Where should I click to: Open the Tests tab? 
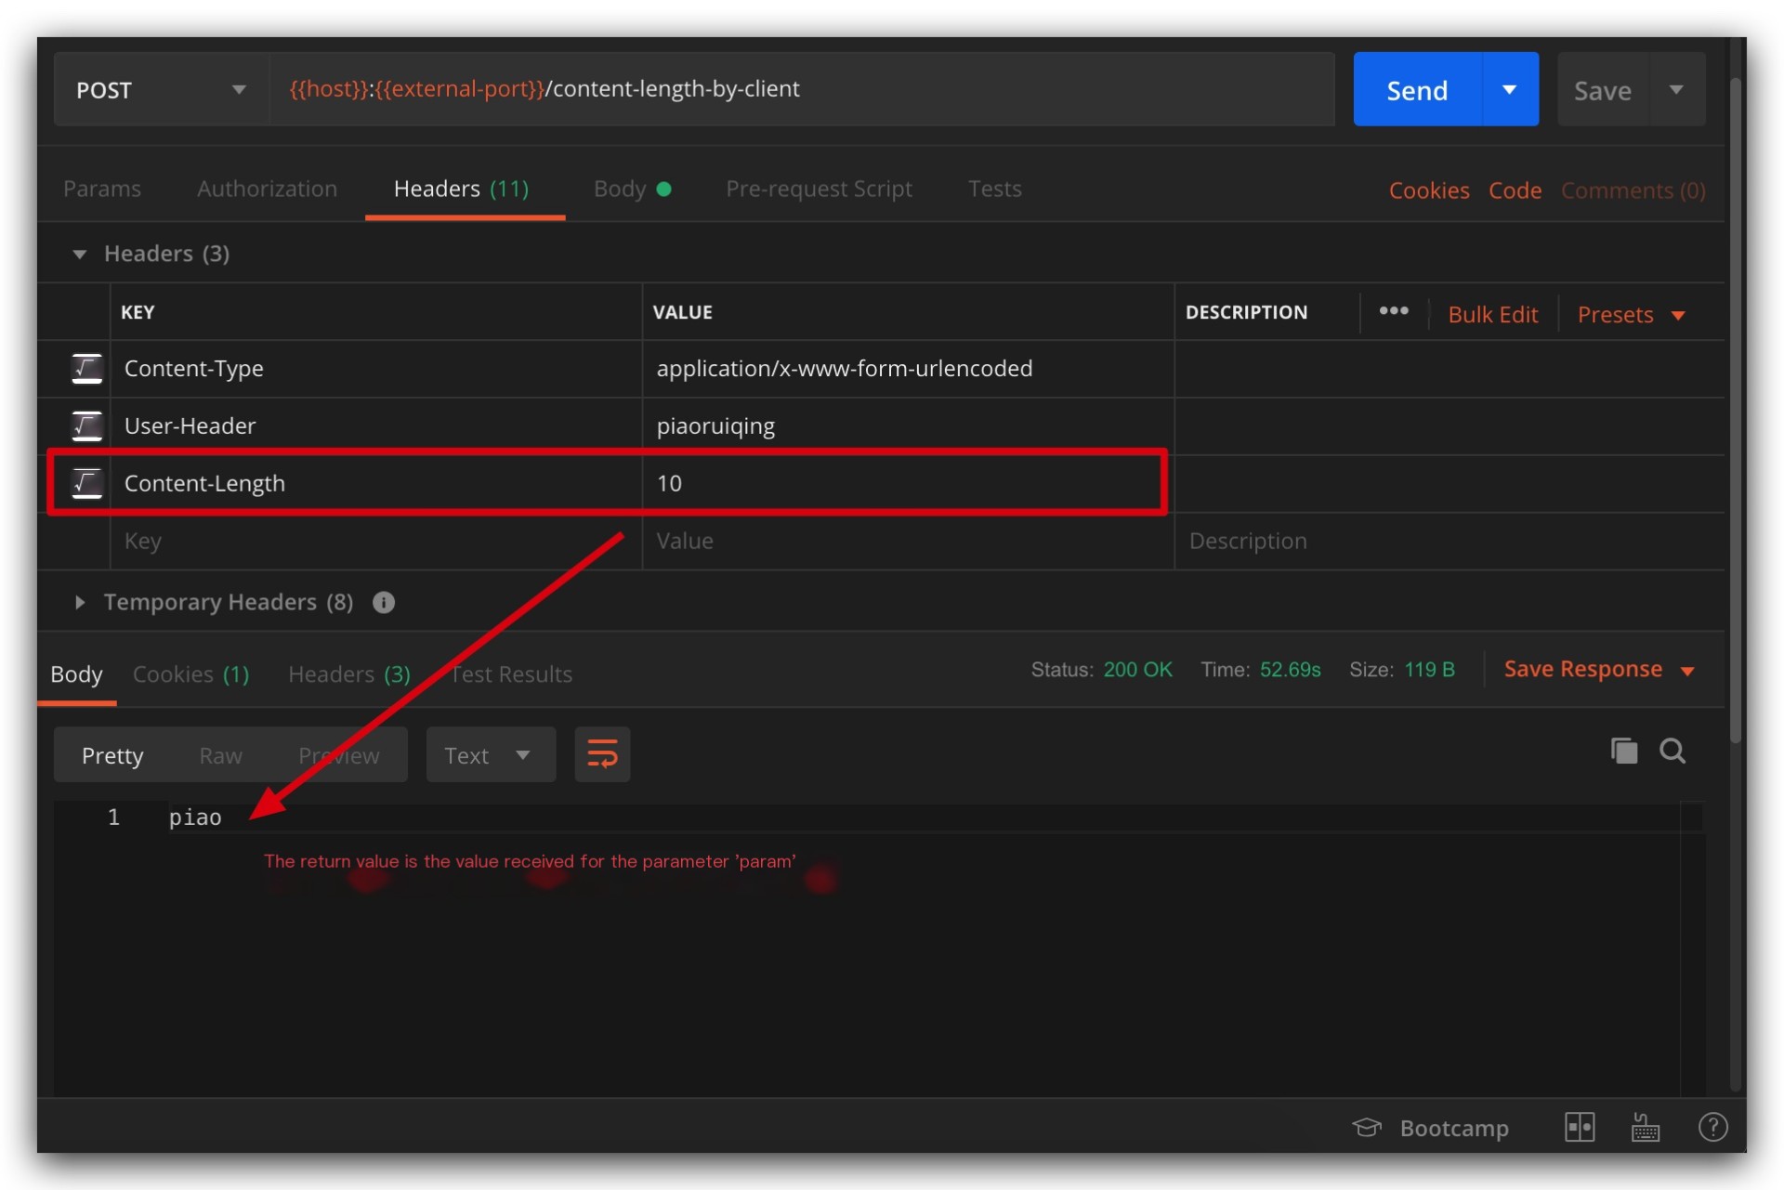point(994,189)
